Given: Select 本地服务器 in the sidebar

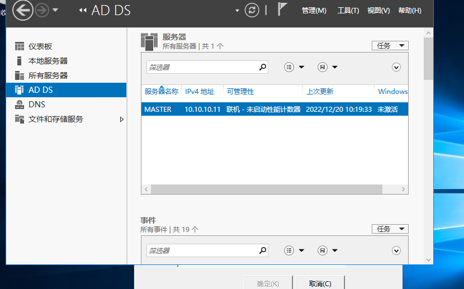Looking at the screenshot, I should tap(67, 61).
